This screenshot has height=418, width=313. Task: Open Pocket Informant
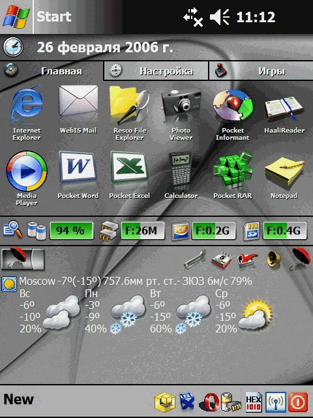pyautogui.click(x=233, y=115)
